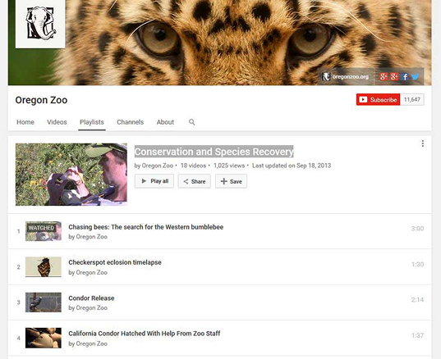Click the second Google Plus icon in banner
441x359 pixels.
394,76
